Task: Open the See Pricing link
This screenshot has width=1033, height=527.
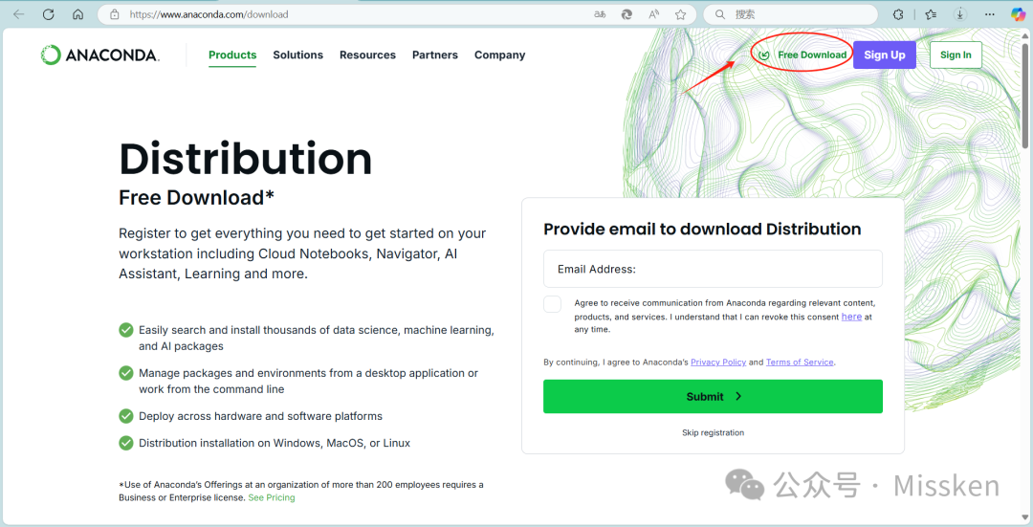Action: point(272,498)
